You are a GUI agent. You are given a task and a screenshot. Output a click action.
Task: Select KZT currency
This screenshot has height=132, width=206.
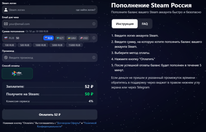(60, 38)
